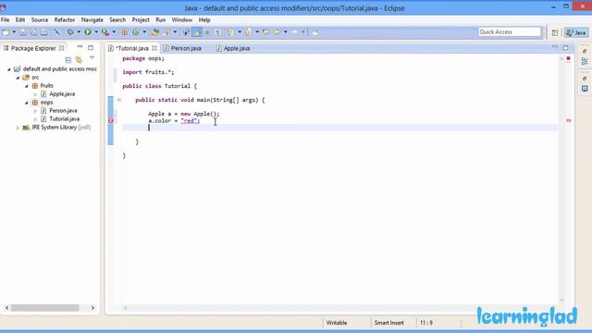Viewport: 592px width, 333px height.
Task: Click the Save All toolbar icon
Action: coord(33,32)
